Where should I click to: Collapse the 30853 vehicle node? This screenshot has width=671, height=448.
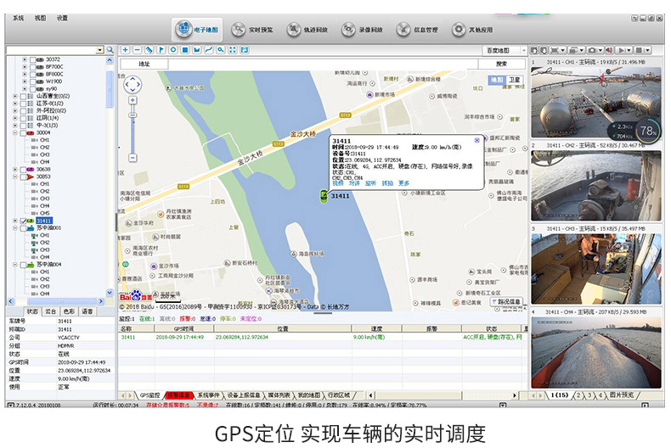pos(15,177)
